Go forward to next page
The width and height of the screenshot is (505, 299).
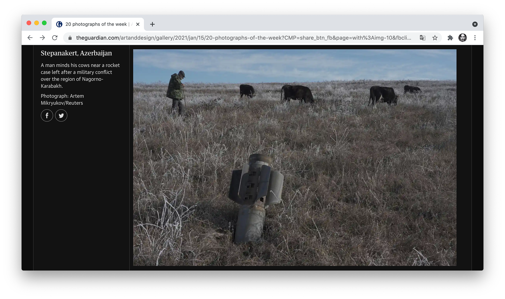coord(42,38)
